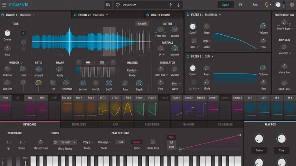Image resolution: width=296 pixels, height=166 pixels.
Task: Select KBD curve in keyboard panel
Action: pos(171,147)
